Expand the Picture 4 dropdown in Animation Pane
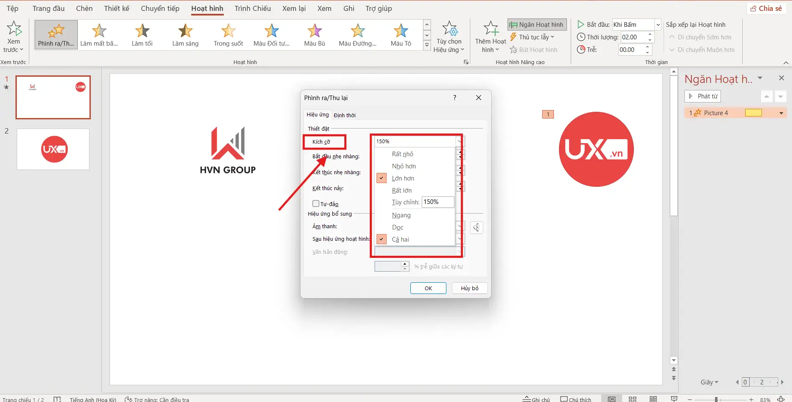792x402 pixels. tap(781, 113)
